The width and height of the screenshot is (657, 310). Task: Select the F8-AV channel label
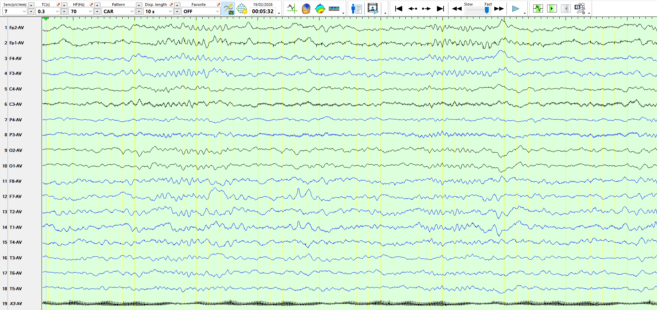click(x=15, y=181)
